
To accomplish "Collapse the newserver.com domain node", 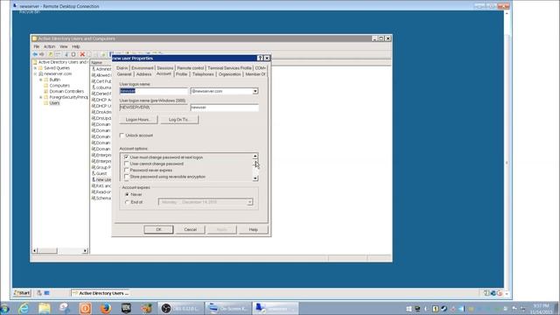I will pos(35,73).
